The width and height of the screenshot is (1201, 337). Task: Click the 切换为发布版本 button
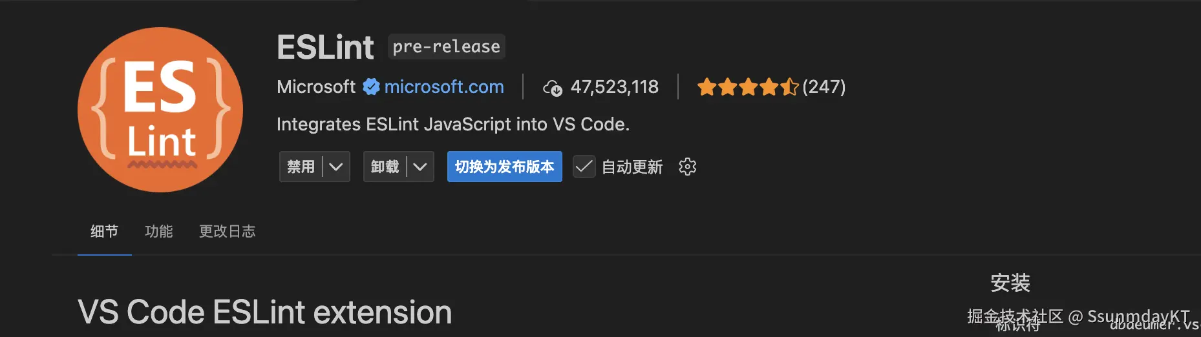504,167
